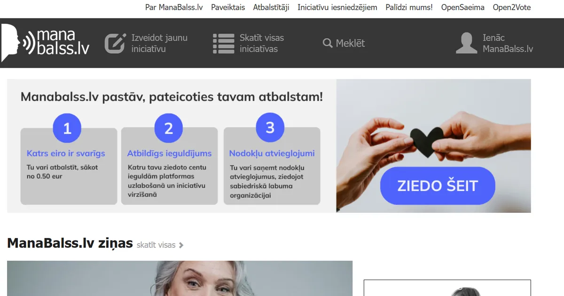Select Palīdzi mums! in top navigation
564x296 pixels.
click(409, 8)
